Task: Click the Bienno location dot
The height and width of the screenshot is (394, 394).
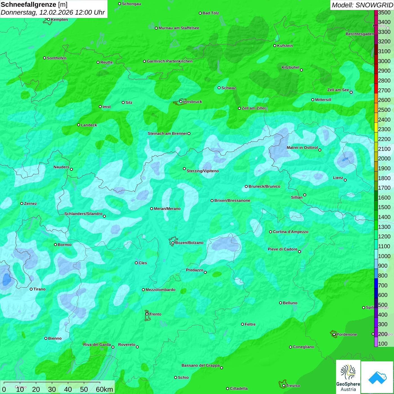Action: tap(46, 338)
